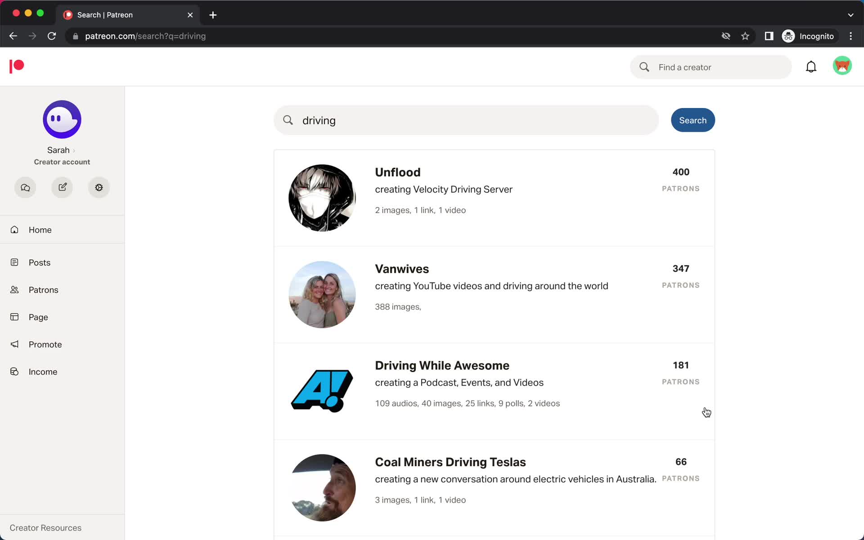This screenshot has height=540, width=864.
Task: Open Unflood creator page
Action: [x=398, y=172]
